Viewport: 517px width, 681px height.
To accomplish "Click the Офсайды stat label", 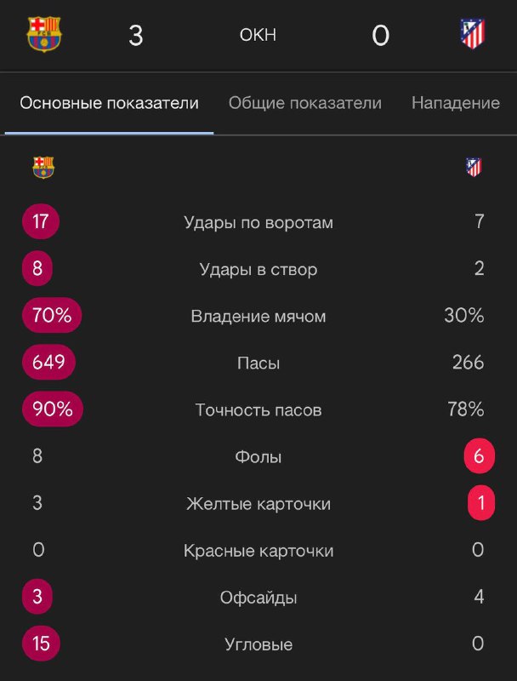I will (258, 598).
